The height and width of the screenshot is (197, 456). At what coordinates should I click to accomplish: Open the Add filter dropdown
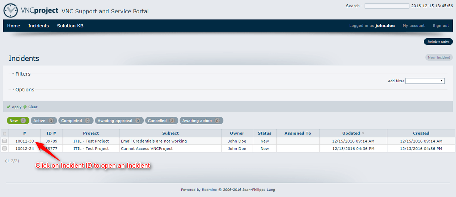425,81
